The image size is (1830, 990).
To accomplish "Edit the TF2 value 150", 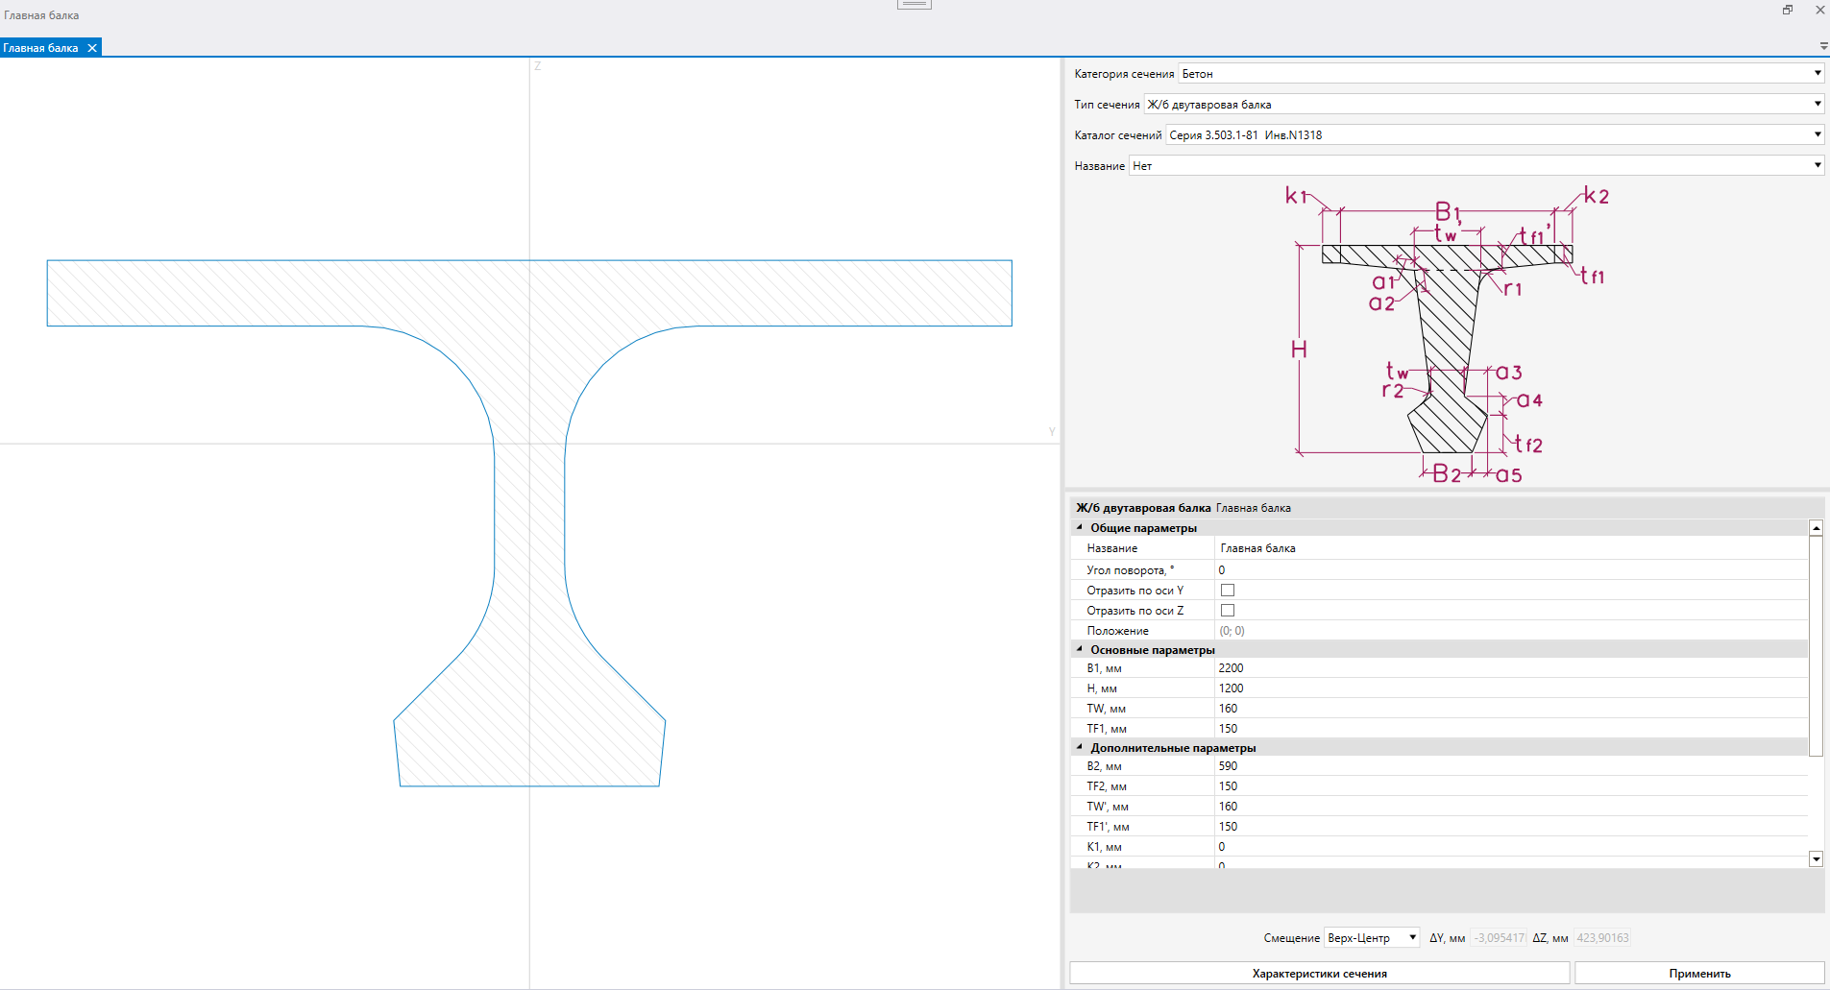I will (x=1511, y=786).
